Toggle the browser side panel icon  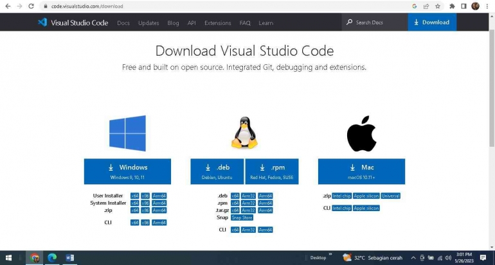point(464,6)
